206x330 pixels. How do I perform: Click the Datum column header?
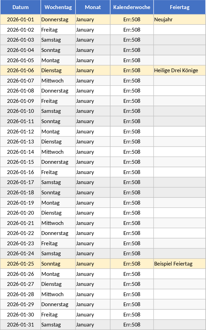[21, 7]
